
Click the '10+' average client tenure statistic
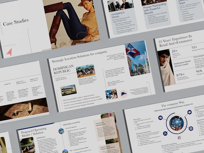194,47
